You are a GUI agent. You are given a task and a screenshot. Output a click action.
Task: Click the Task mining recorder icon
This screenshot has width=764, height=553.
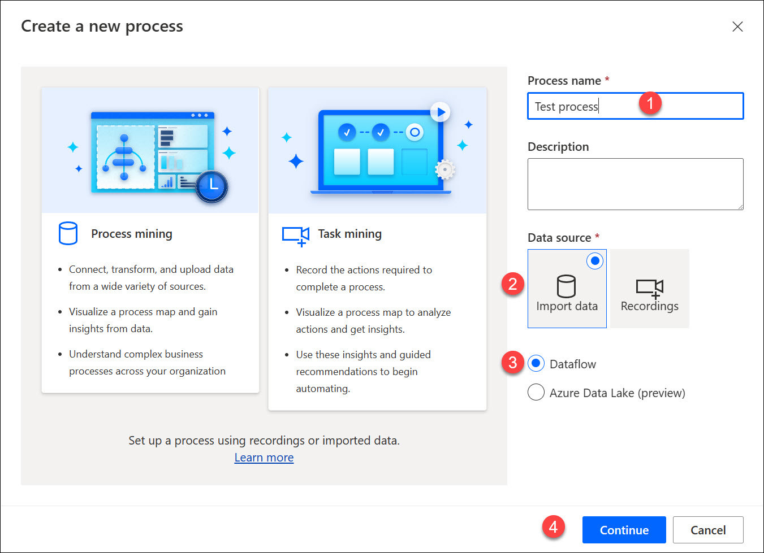coord(296,235)
